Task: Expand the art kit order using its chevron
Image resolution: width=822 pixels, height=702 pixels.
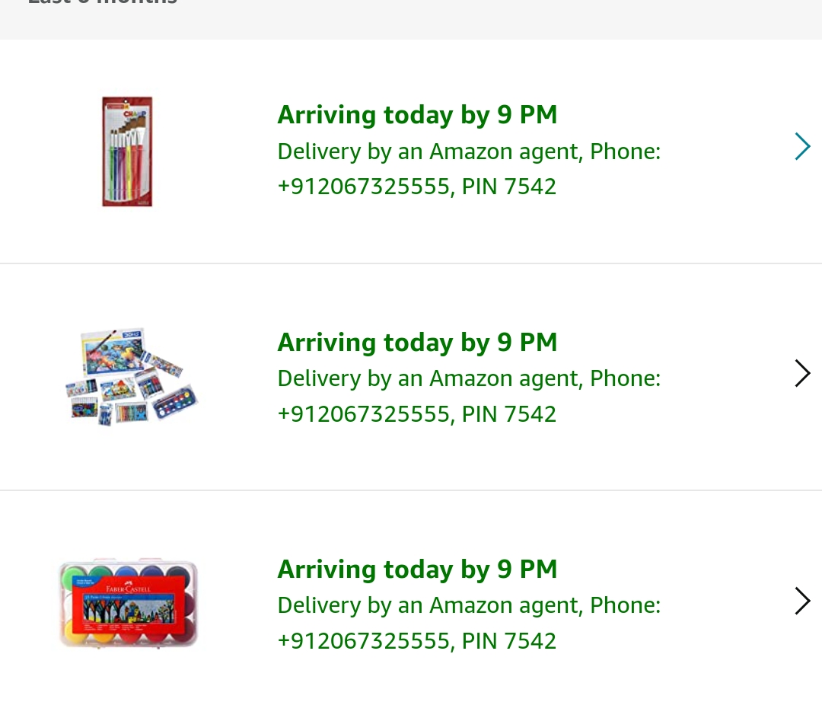Action: pyautogui.click(x=802, y=374)
